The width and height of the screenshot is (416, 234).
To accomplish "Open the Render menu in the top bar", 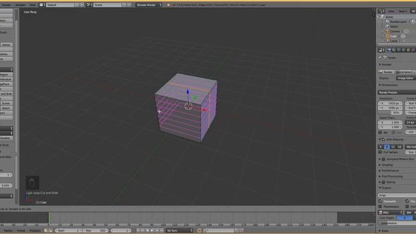I will pyautogui.click(x=6, y=5).
